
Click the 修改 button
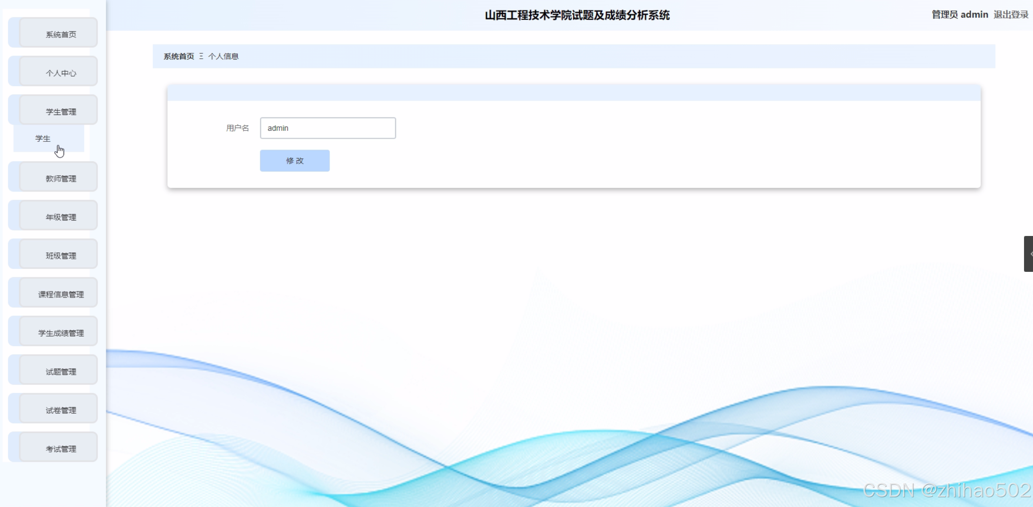294,161
